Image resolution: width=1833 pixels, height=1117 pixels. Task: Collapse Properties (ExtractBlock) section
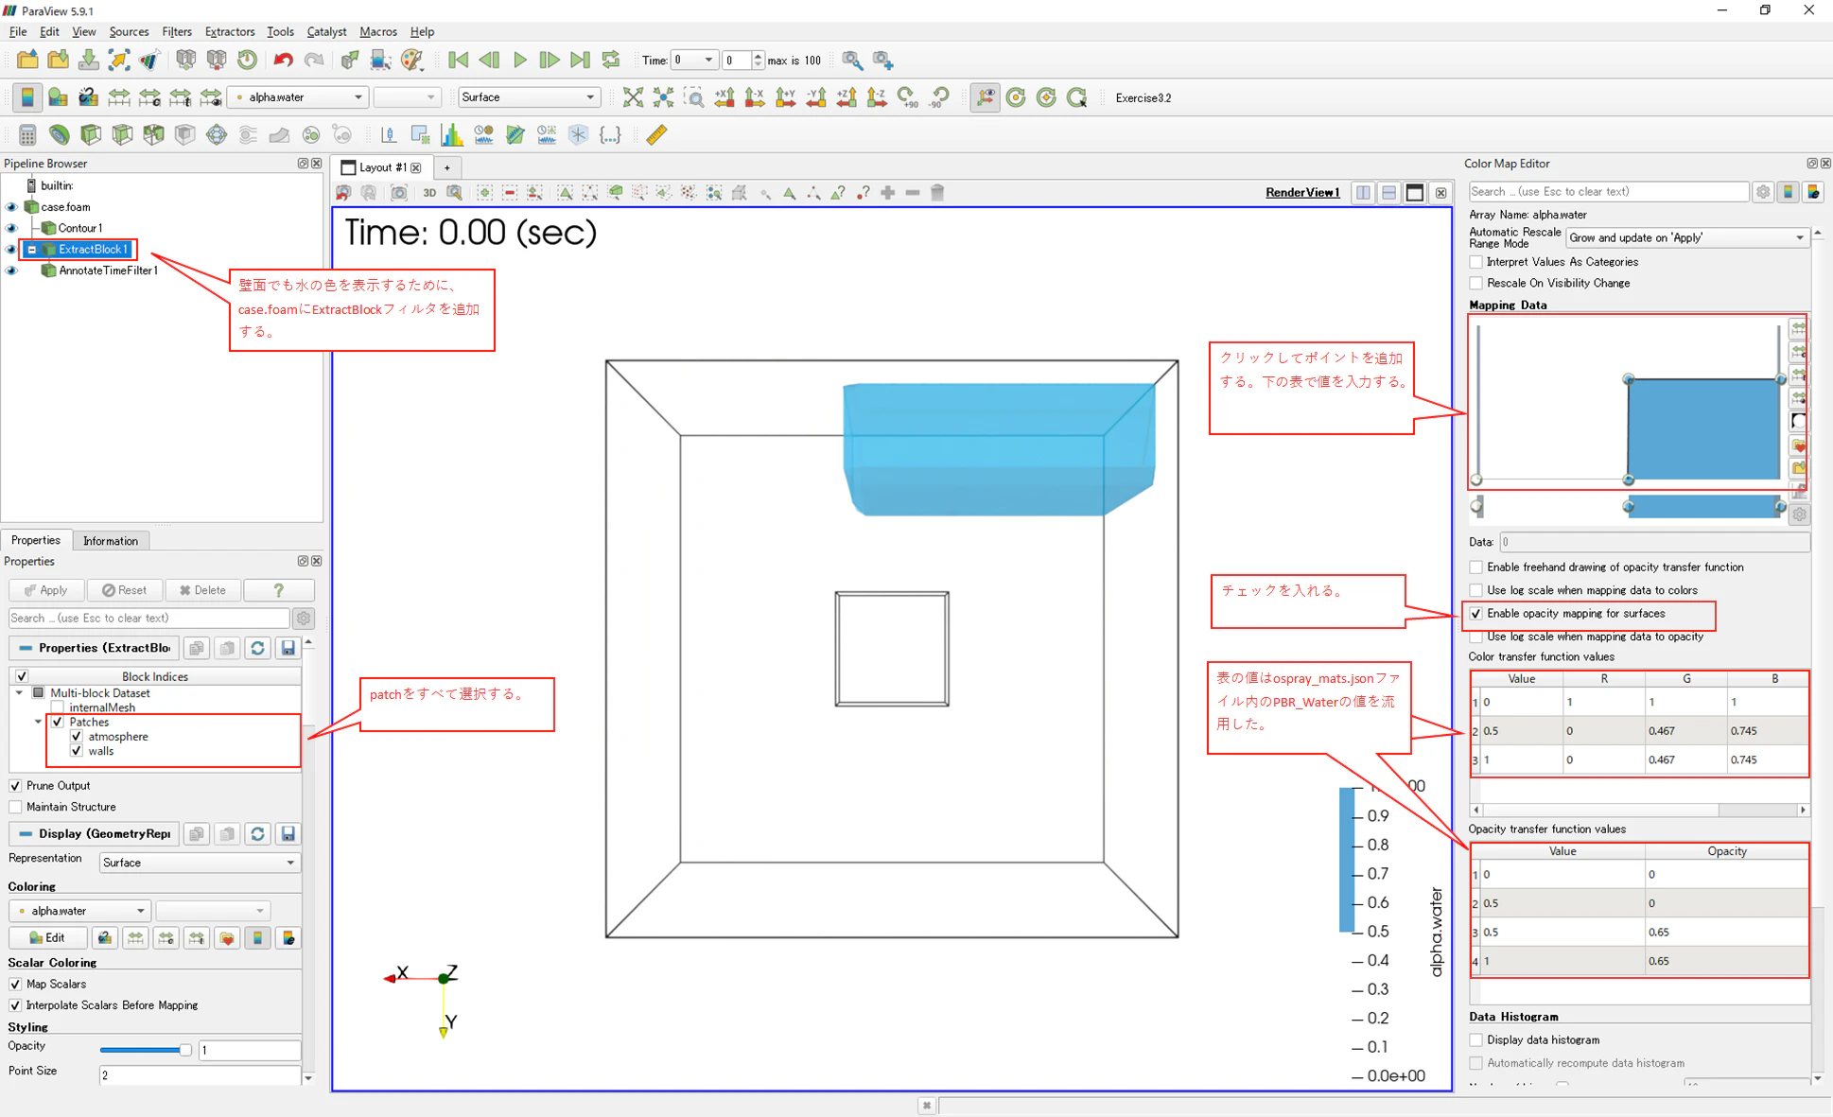coord(26,648)
